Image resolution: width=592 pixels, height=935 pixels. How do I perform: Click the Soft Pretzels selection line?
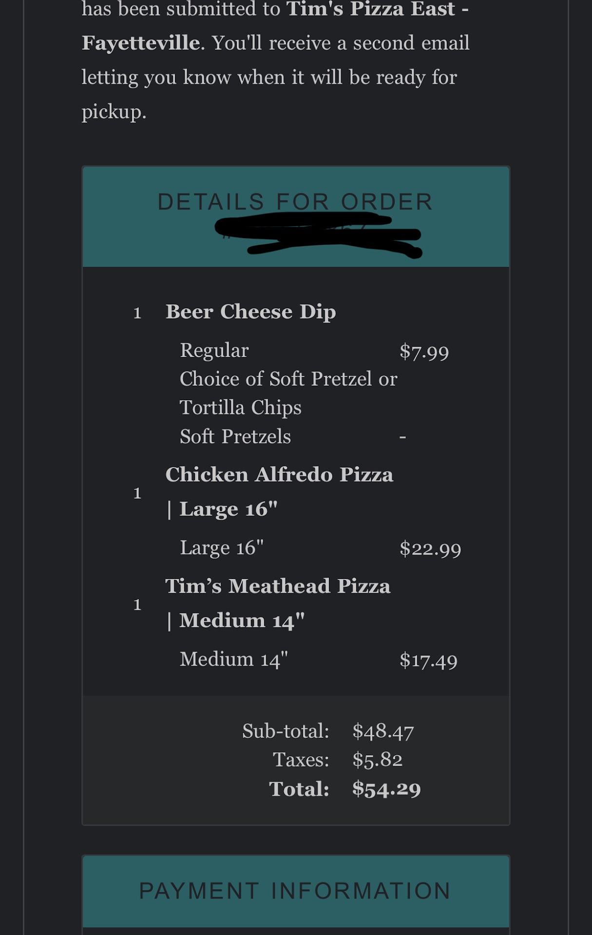tap(235, 437)
